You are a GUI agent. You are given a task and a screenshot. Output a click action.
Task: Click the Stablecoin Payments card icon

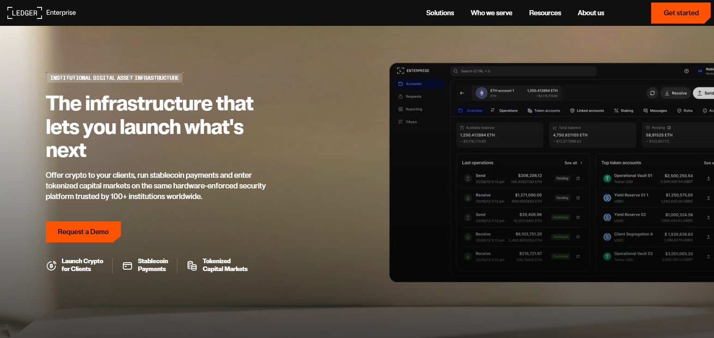[x=127, y=266]
